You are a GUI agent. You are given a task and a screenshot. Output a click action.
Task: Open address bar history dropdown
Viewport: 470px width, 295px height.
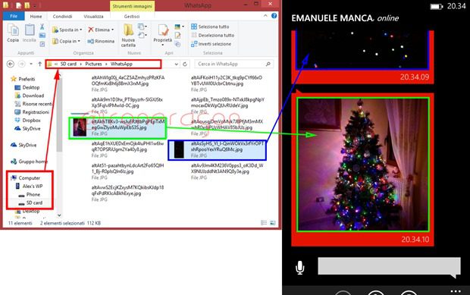click(176, 64)
